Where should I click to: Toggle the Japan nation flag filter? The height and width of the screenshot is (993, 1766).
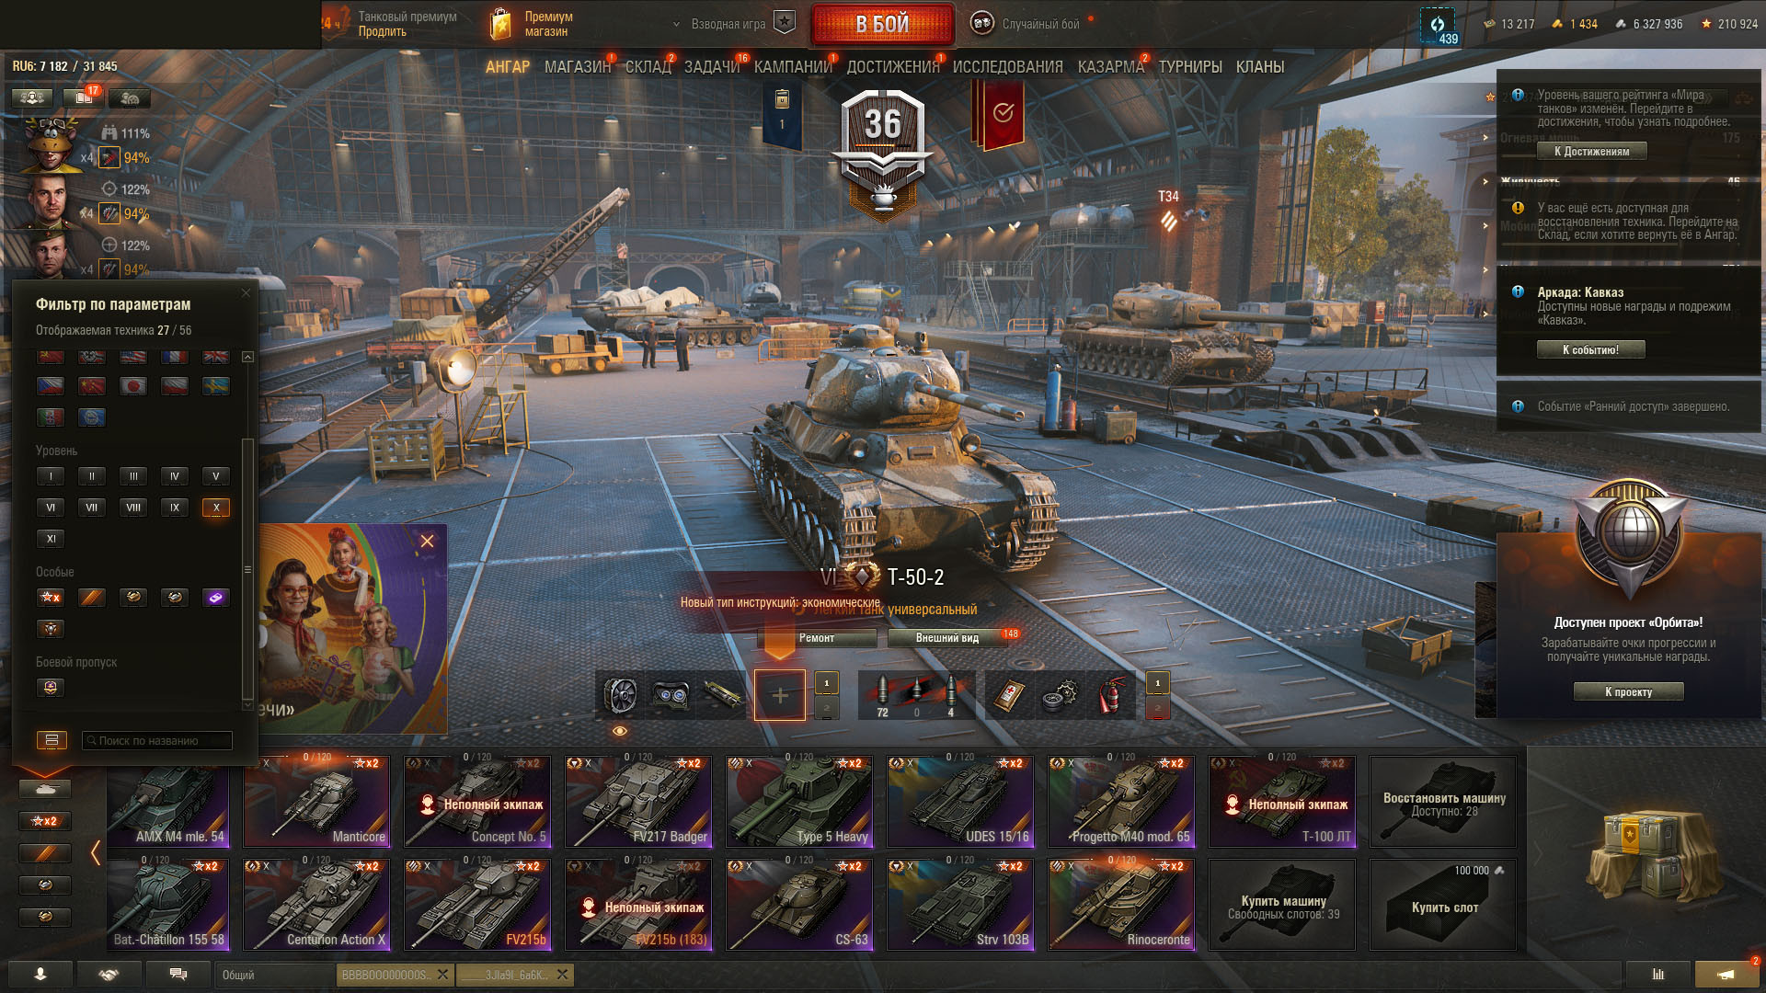[x=133, y=386]
